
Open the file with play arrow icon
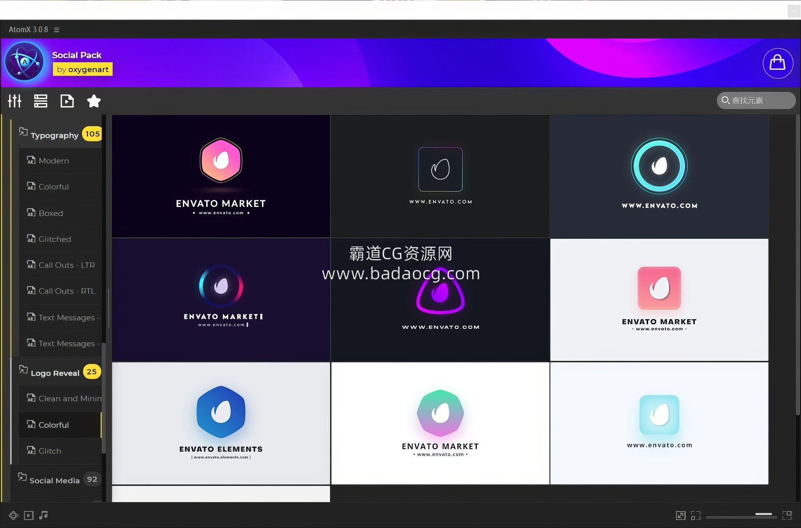(67, 101)
